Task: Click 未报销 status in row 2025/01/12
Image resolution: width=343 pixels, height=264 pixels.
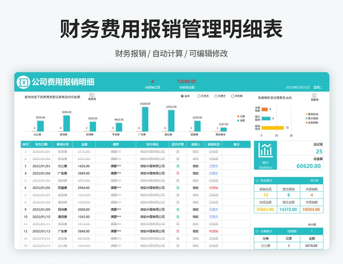Action: tap(214, 231)
